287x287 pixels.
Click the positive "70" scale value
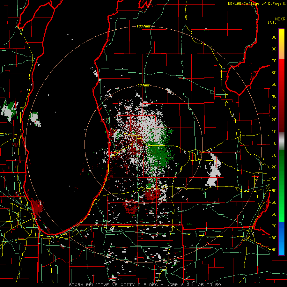click(x=274, y=61)
